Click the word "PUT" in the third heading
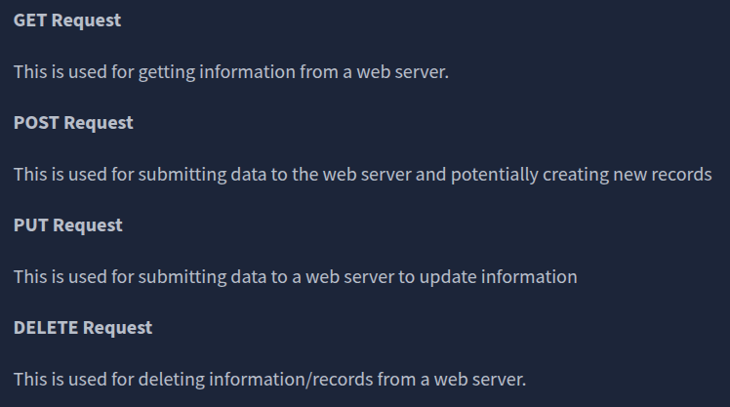Viewport: 730px width, 407px height. click(31, 224)
